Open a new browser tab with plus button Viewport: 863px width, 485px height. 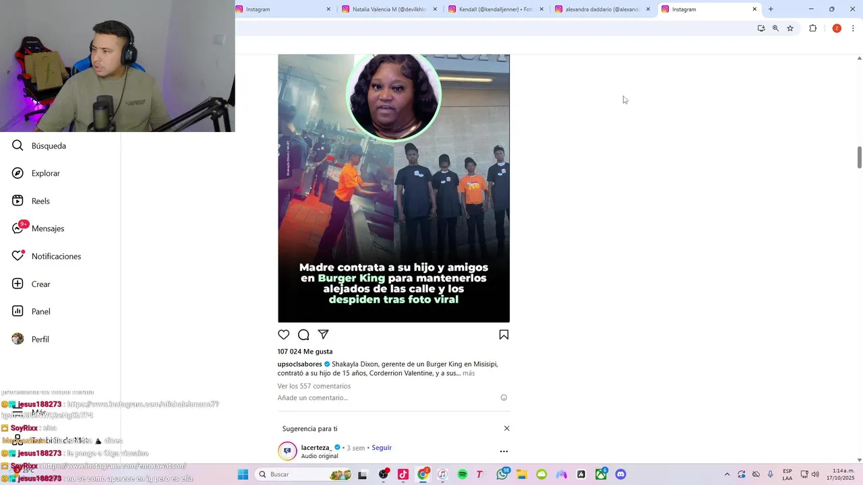[771, 9]
